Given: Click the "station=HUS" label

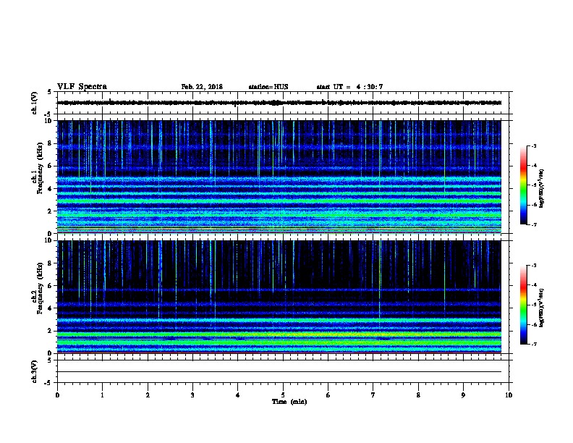Looking at the screenshot, I should pos(268,87).
